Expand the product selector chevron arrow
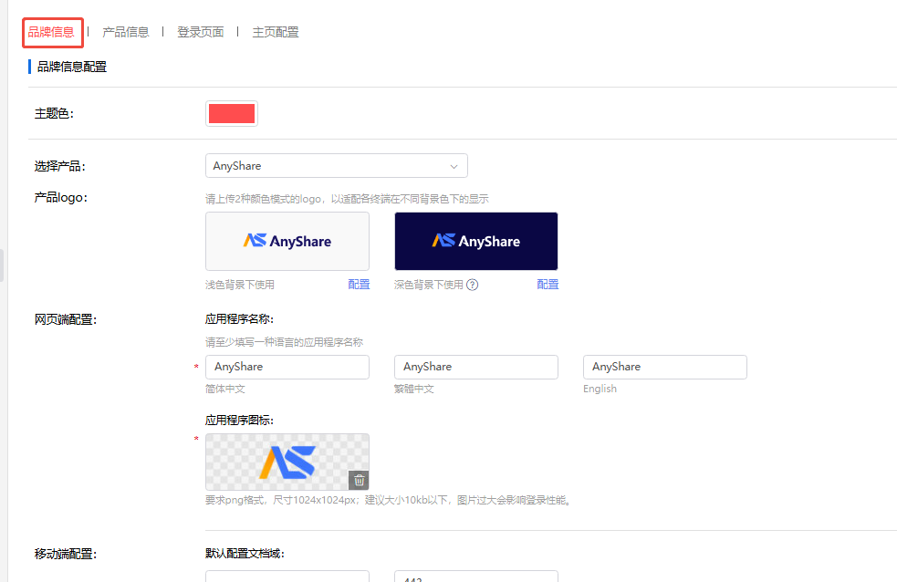This screenshot has width=897, height=582. pyautogui.click(x=454, y=165)
